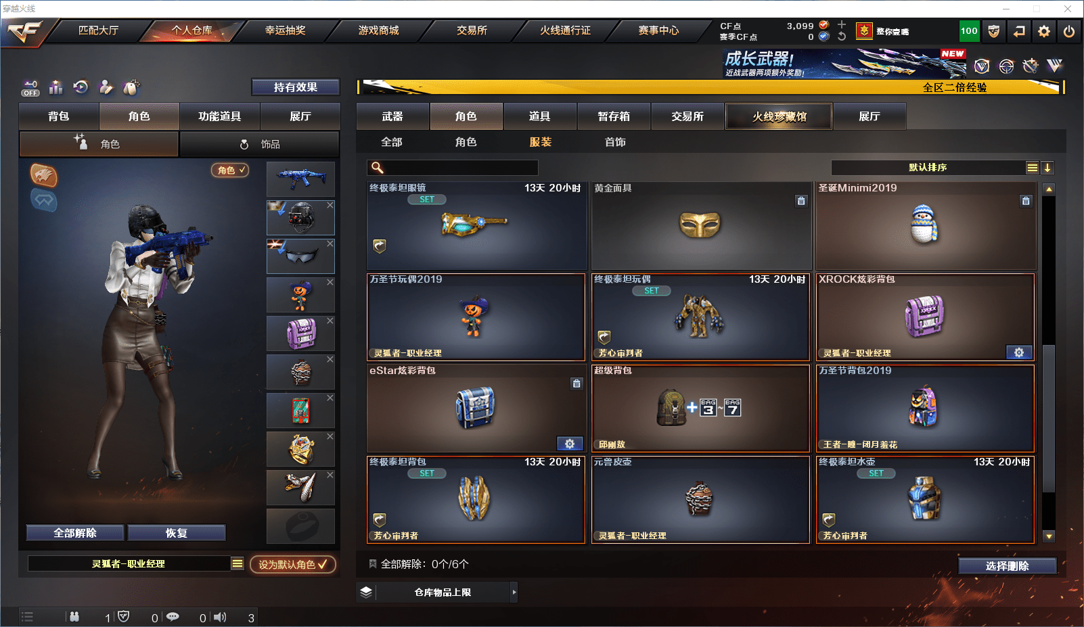The height and width of the screenshot is (627, 1084).
Task: Toggle the 角色 checkmark pill above character
Action: coord(231,170)
